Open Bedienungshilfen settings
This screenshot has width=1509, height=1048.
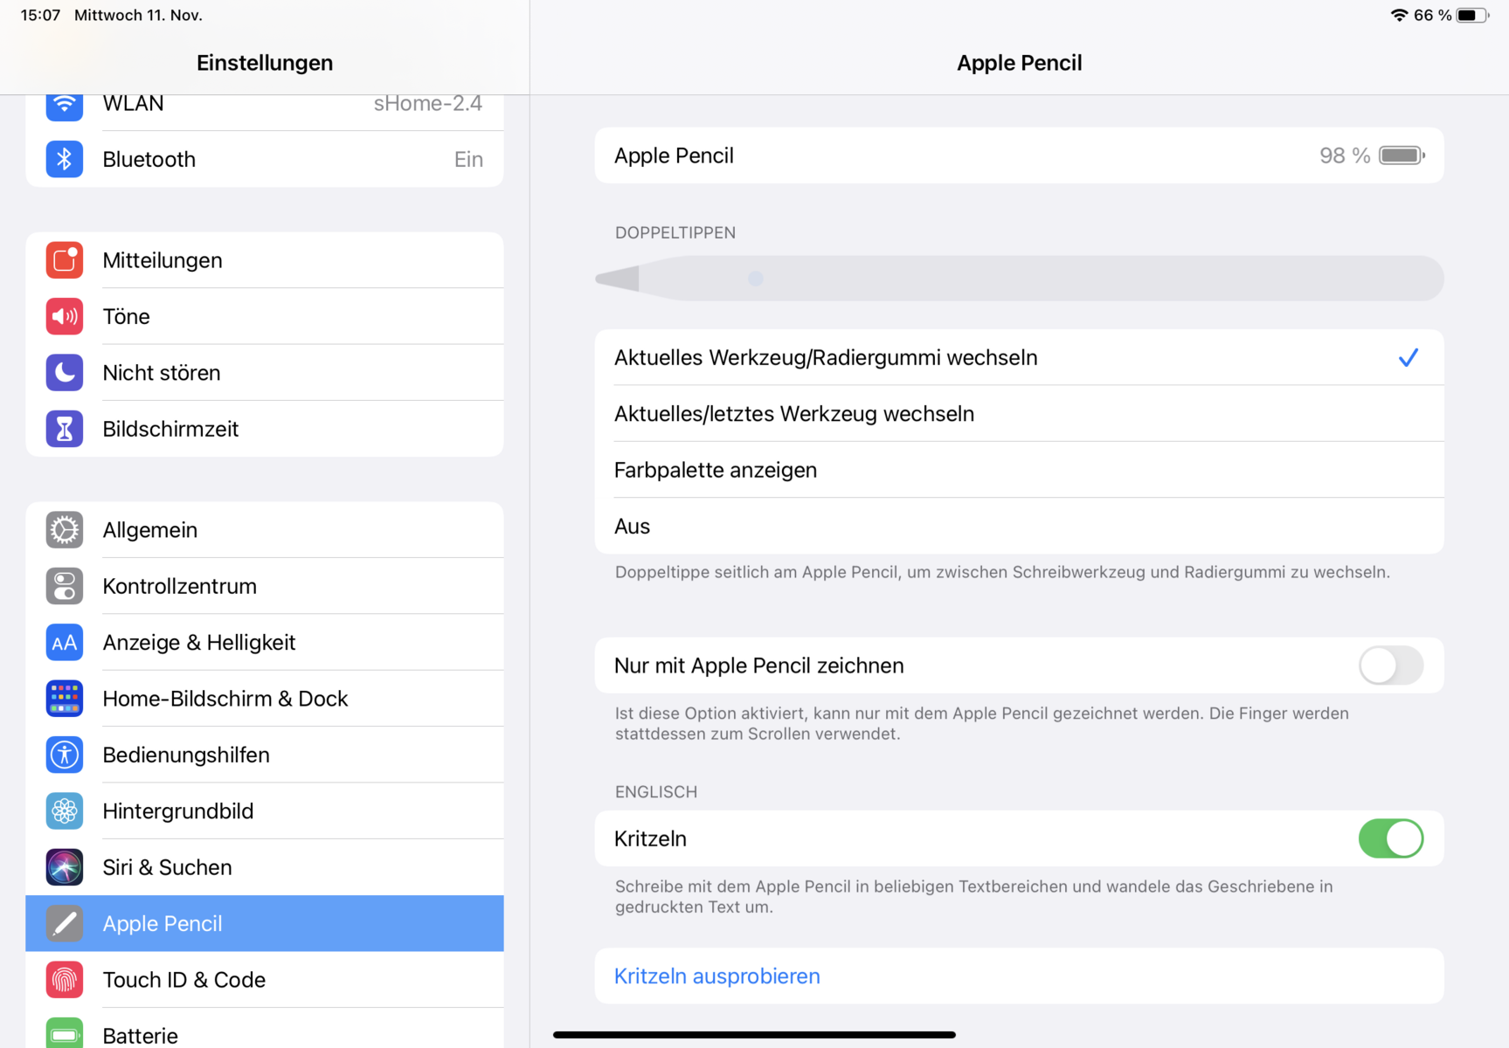[x=265, y=755]
